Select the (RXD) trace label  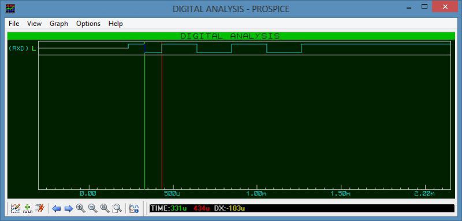tap(19, 48)
